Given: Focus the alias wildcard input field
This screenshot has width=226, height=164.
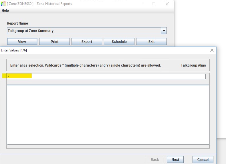Looking at the screenshot, I should (x=106, y=76).
